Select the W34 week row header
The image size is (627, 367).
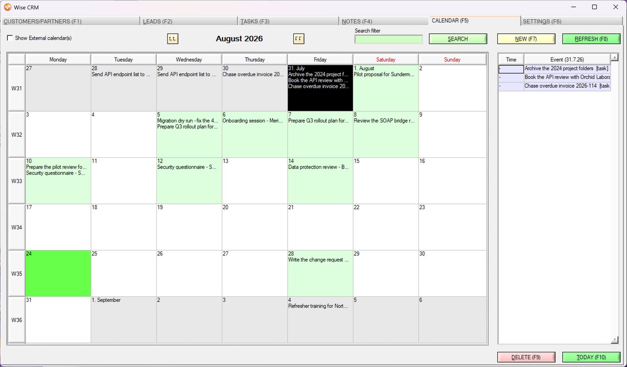[x=17, y=227]
